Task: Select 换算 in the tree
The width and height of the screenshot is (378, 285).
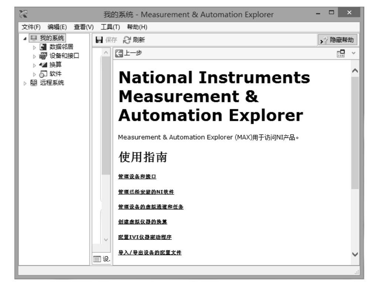Action: coord(55,65)
